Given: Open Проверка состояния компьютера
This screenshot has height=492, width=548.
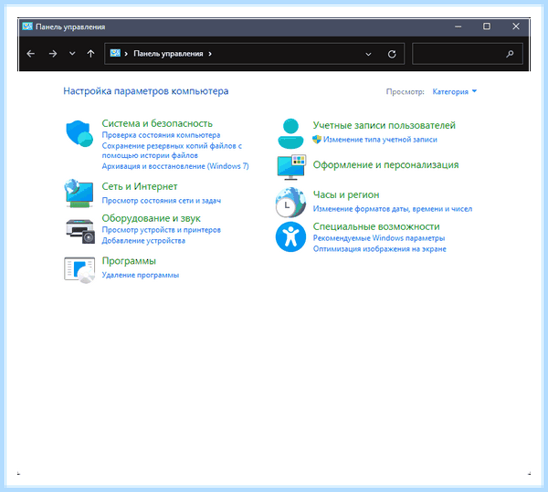Looking at the screenshot, I should (161, 135).
